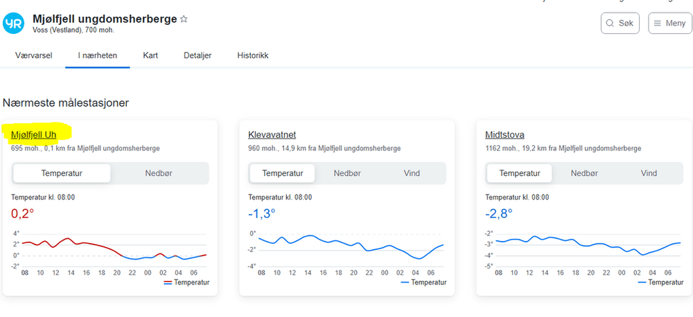Image resolution: width=693 pixels, height=317 pixels.
Task: Click the YR logo icon
Action: point(14,24)
